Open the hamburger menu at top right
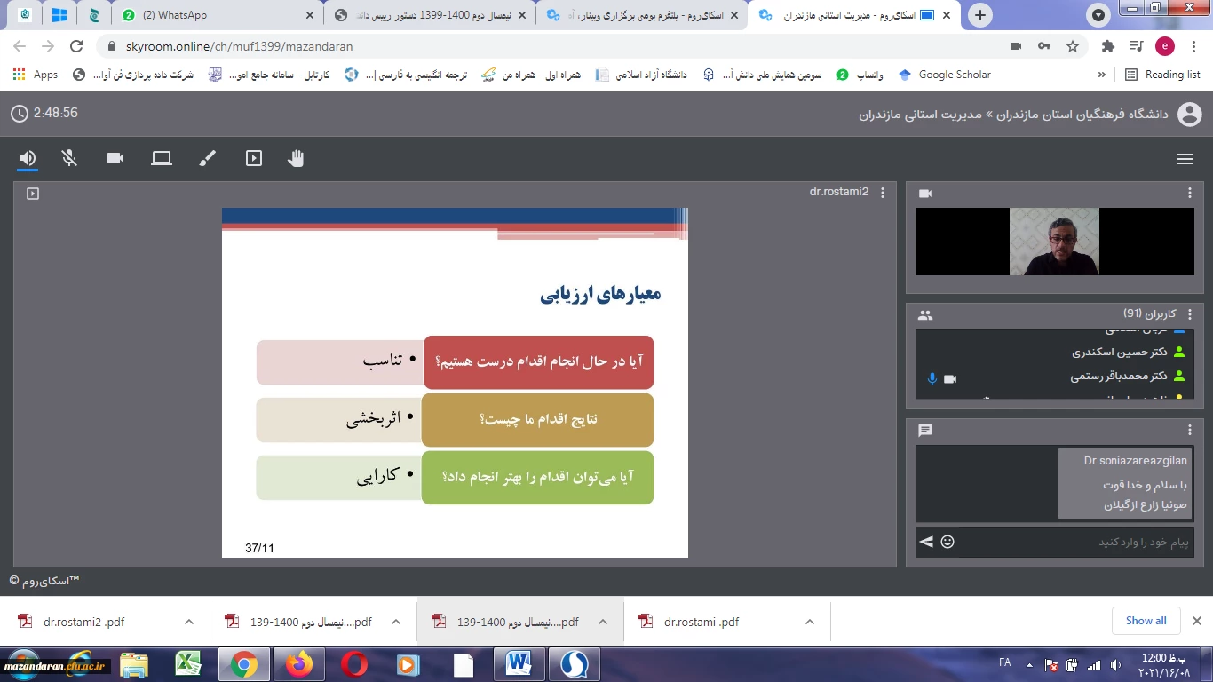This screenshot has width=1213, height=682. [1185, 159]
